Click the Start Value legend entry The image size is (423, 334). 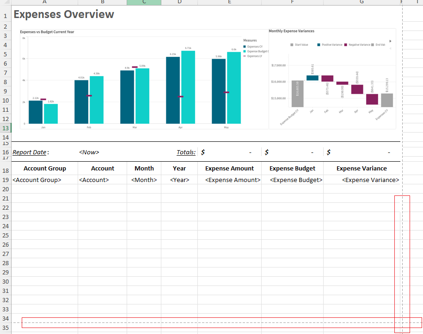[299, 45]
